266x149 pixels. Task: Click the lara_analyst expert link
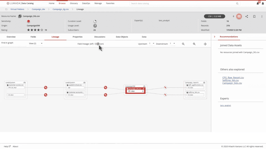[225, 105]
